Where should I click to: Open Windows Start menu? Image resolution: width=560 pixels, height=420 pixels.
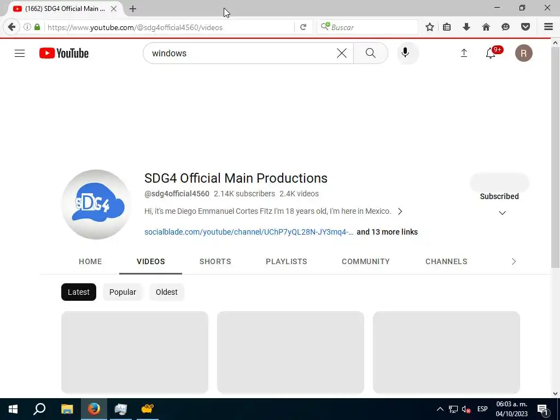click(x=13, y=409)
